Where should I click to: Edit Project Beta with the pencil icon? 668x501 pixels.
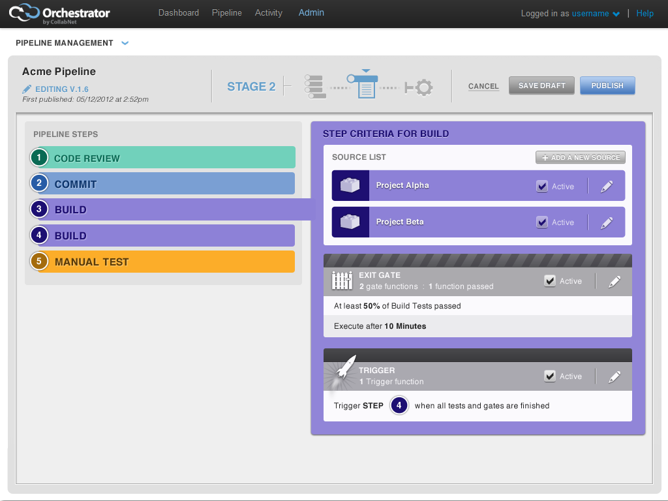pos(607,223)
